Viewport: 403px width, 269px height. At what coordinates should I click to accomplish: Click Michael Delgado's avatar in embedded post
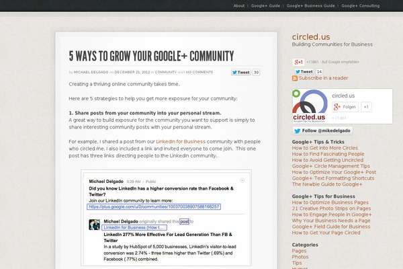94,225
